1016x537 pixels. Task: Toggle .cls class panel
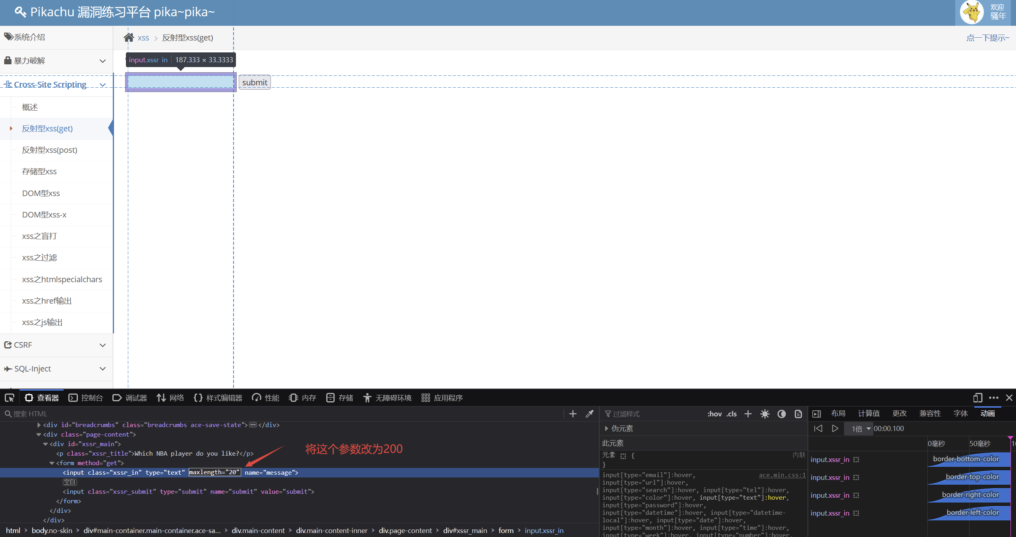(x=732, y=414)
